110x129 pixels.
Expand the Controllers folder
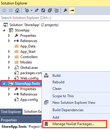pos(9,57)
